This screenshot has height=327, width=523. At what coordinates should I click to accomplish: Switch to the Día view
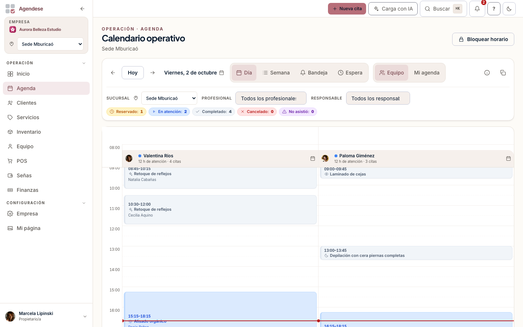pos(244,73)
